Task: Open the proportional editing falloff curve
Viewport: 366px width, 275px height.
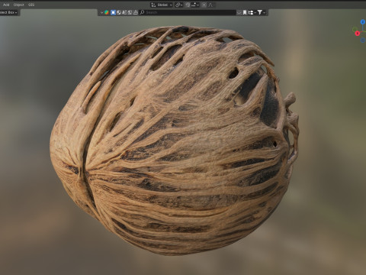Action: pos(210,5)
